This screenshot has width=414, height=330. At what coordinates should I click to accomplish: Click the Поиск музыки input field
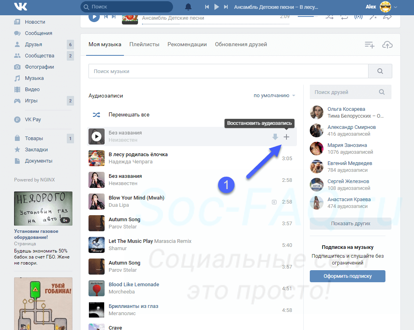(228, 71)
